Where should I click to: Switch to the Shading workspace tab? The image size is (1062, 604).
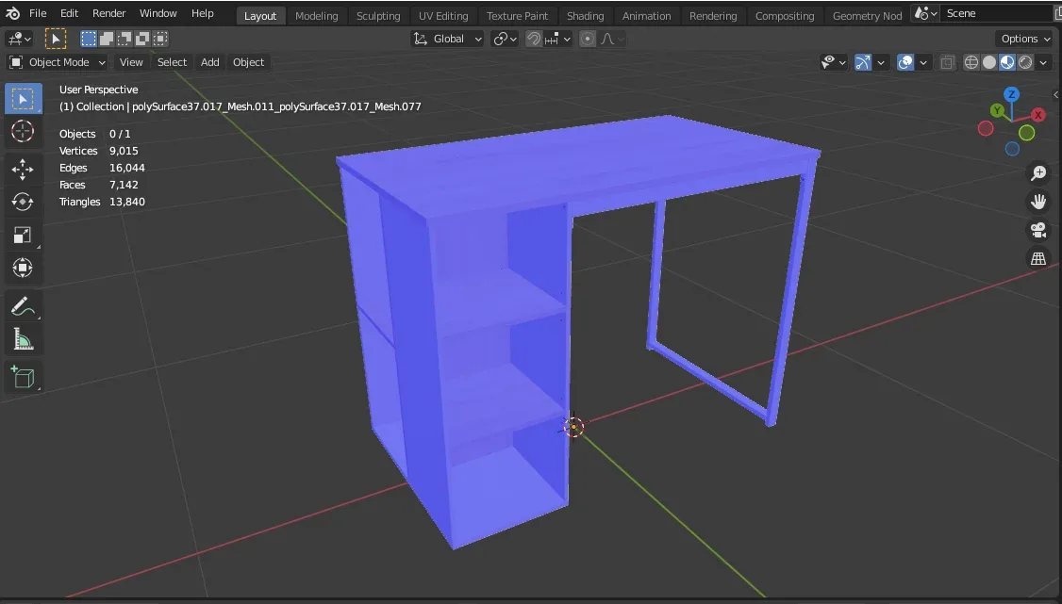point(586,14)
